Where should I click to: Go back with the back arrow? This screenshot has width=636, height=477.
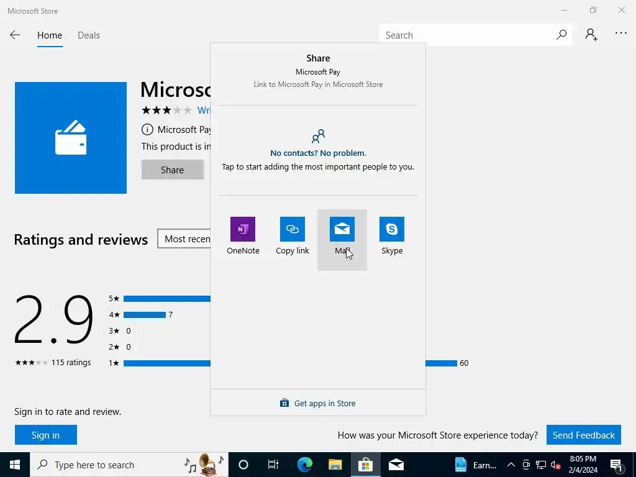(x=15, y=35)
